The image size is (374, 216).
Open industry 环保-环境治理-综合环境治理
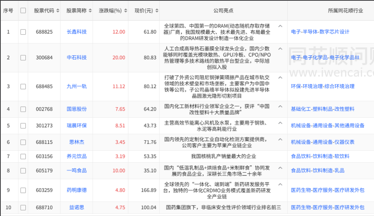[323, 86]
